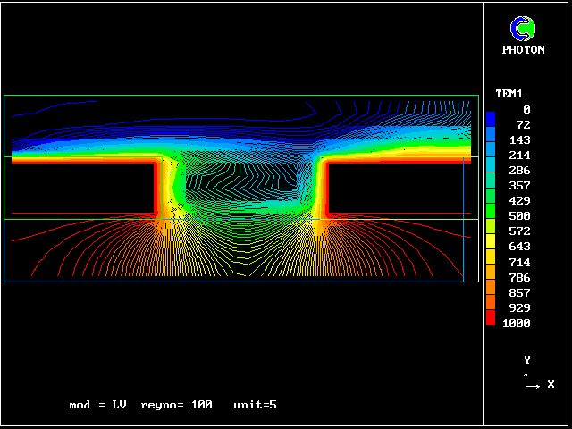Click legend value 929

pos(519,307)
